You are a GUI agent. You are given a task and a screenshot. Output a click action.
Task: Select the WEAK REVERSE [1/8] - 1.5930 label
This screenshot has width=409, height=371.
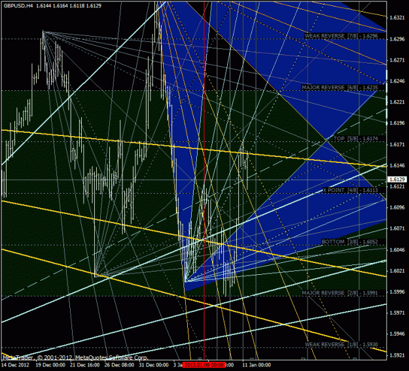(x=341, y=345)
